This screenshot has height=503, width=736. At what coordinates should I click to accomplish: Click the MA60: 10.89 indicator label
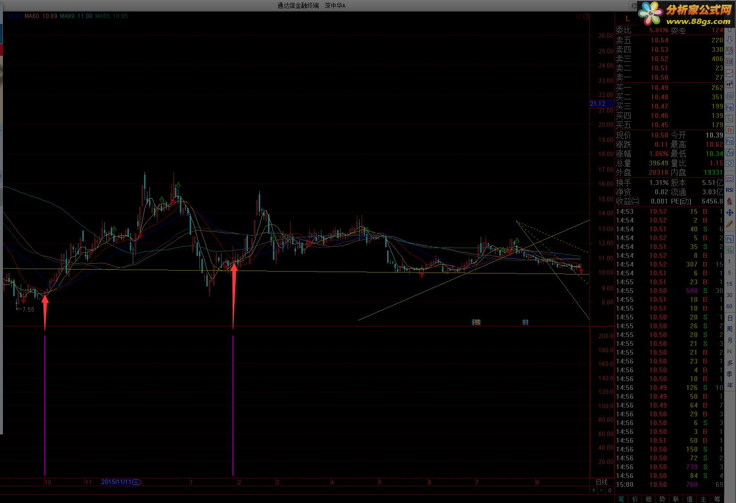click(x=42, y=16)
